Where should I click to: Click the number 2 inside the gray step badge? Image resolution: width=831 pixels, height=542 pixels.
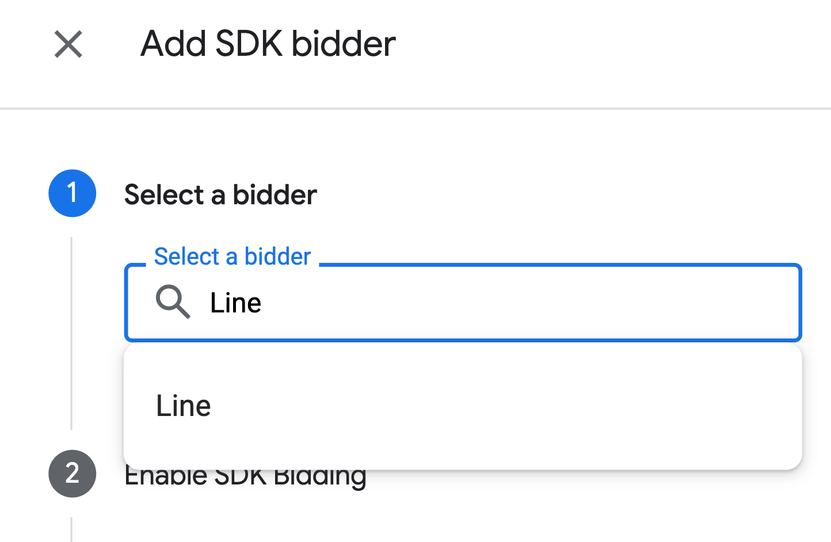[x=73, y=473]
